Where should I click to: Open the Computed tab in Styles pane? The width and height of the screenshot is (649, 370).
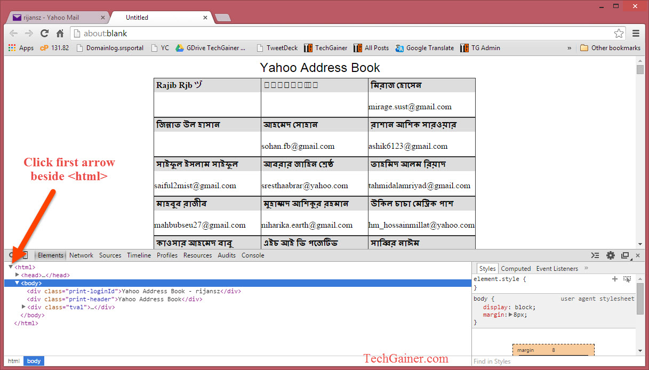pos(516,268)
